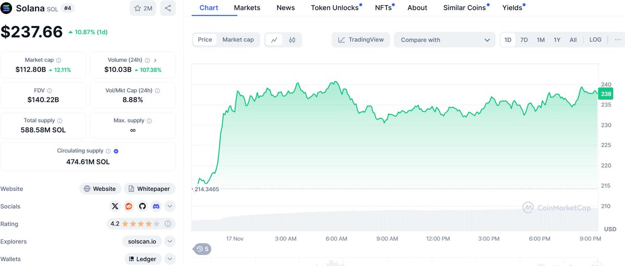The width and height of the screenshot is (625, 266).
Task: Open the Rating info icon
Action: (168, 224)
